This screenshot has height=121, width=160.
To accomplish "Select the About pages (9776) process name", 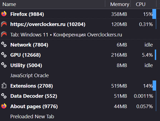I will 34,106.
